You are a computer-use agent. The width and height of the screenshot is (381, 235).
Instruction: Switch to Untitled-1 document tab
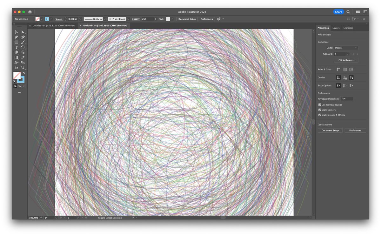coord(54,25)
